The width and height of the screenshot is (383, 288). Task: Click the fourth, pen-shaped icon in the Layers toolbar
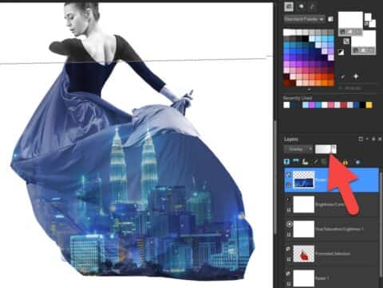tap(315, 162)
